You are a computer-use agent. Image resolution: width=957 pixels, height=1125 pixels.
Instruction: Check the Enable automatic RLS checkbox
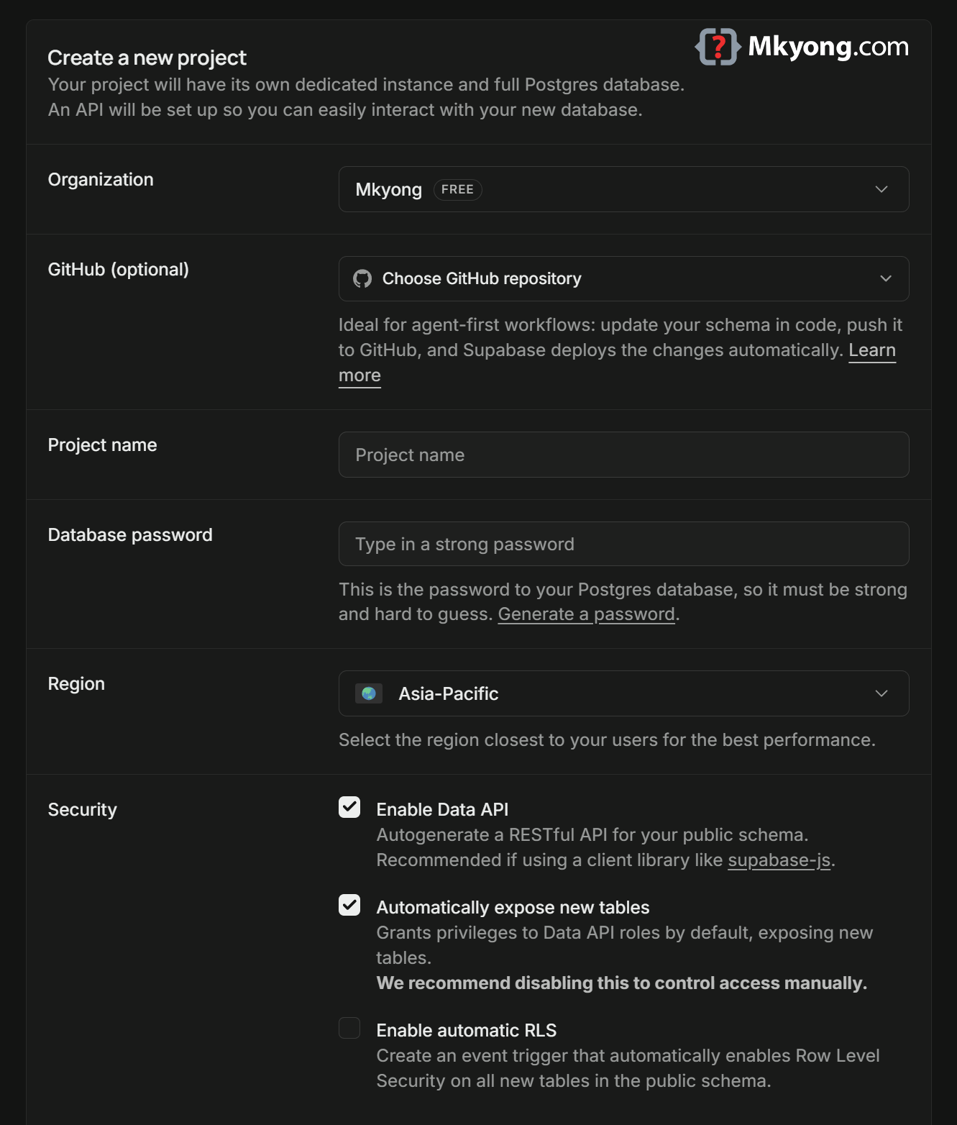coord(349,1028)
